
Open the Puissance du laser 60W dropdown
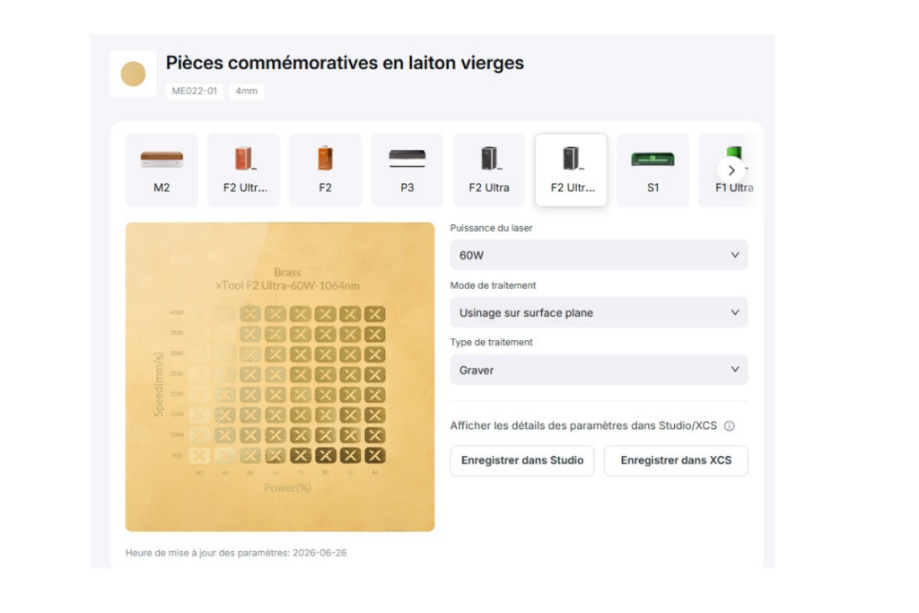point(599,255)
